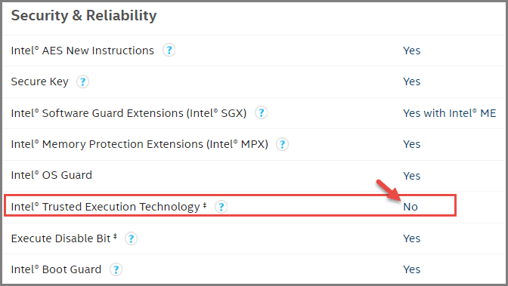Click the Intel Boot Guard label
508x286 pixels.
(x=56, y=269)
